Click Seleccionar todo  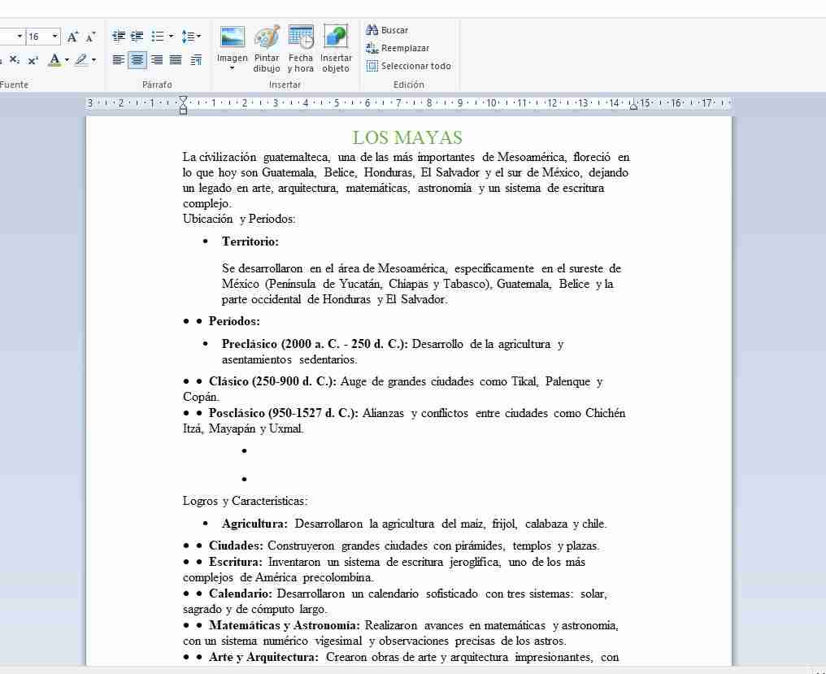tap(409, 66)
